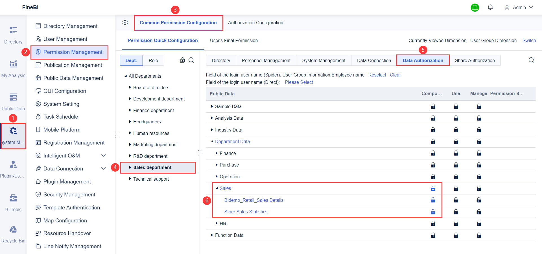542x254 pixels.
Task: Toggle the unlocked permission for Store Sales Statistics
Action: point(433,212)
